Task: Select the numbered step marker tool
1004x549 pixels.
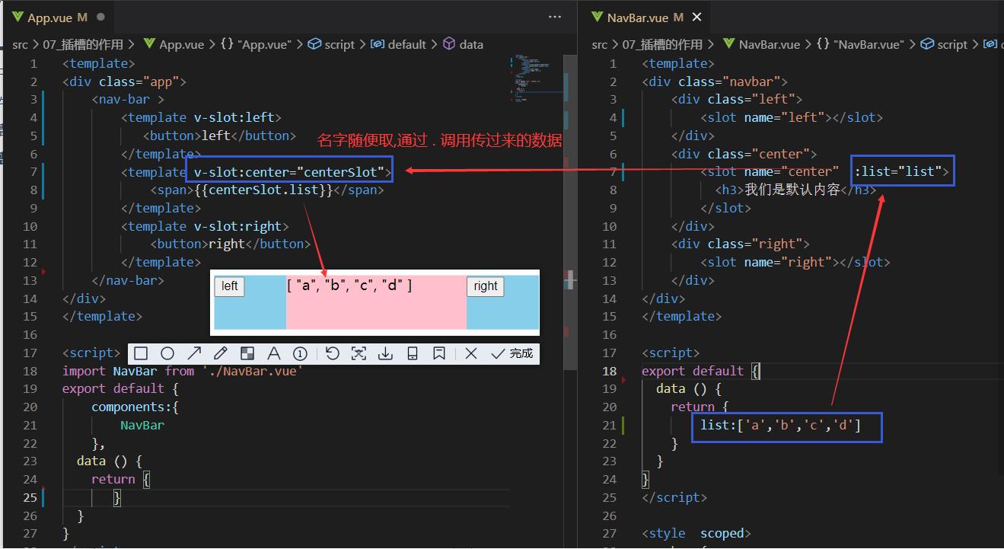Action: 300,353
